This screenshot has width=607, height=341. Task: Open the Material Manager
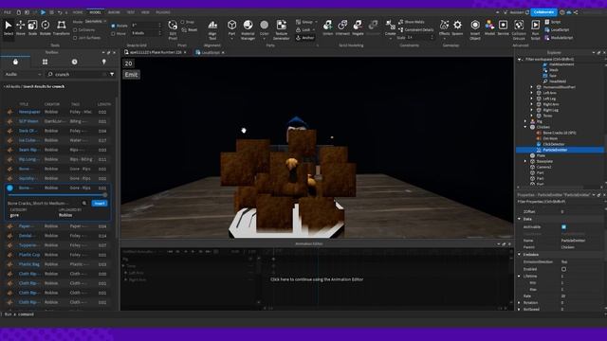pos(248,29)
